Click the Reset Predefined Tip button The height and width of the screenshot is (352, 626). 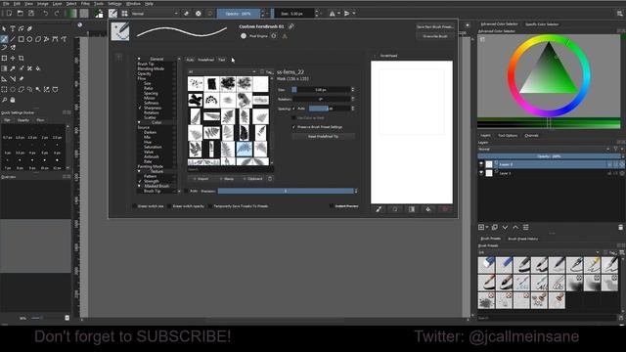pyautogui.click(x=323, y=137)
